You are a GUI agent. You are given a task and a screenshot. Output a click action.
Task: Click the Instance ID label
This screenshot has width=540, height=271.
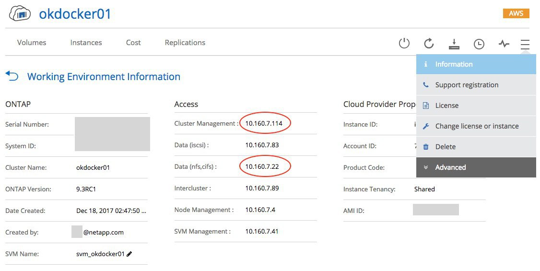click(x=360, y=124)
